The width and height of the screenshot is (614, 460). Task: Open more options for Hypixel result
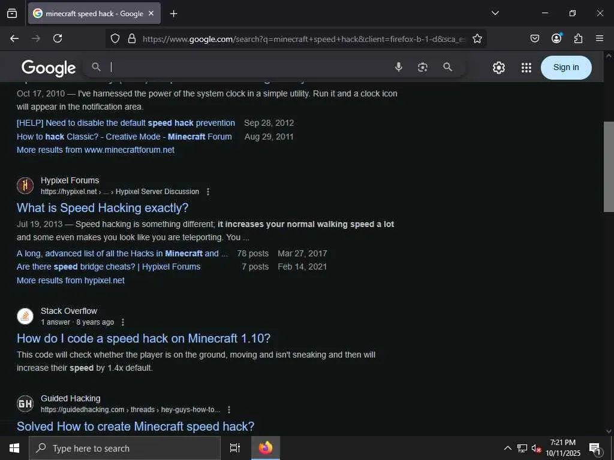pos(208,192)
